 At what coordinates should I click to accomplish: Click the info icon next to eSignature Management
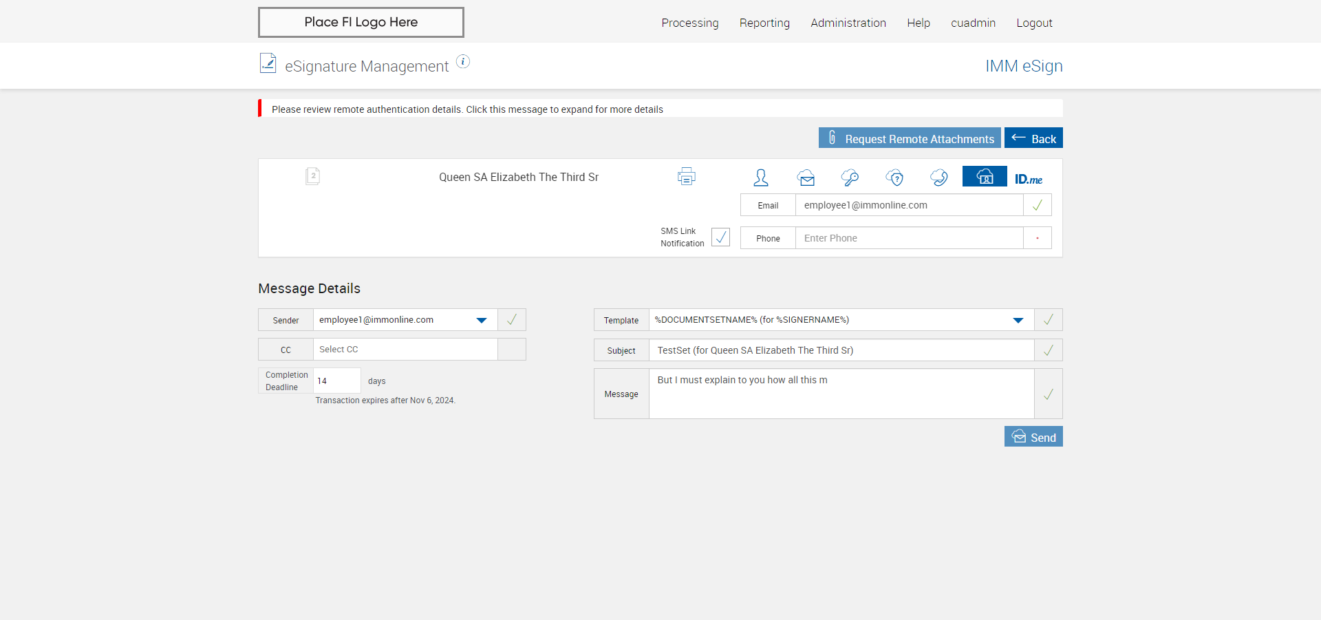[463, 62]
